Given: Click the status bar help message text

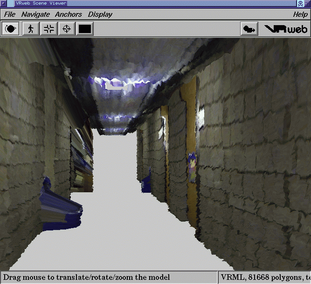Looking at the screenshot, I should pos(87,277).
